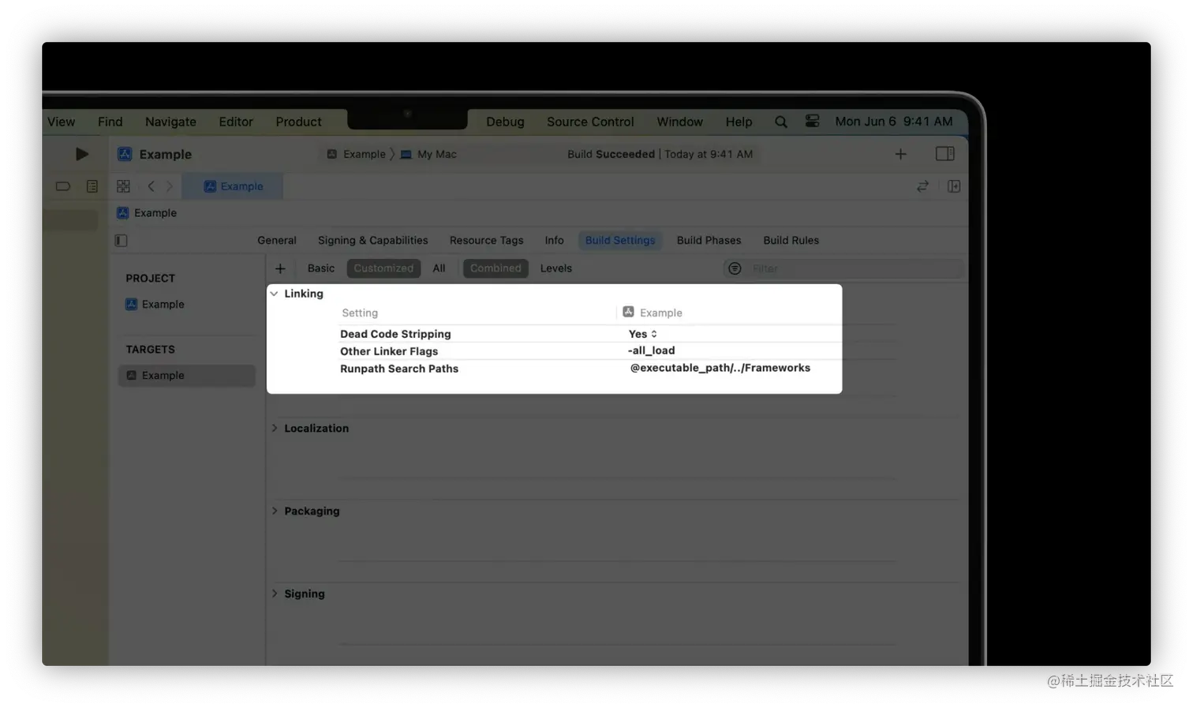Open the report navigator list icon
This screenshot has width=1193, height=708.
click(x=92, y=186)
